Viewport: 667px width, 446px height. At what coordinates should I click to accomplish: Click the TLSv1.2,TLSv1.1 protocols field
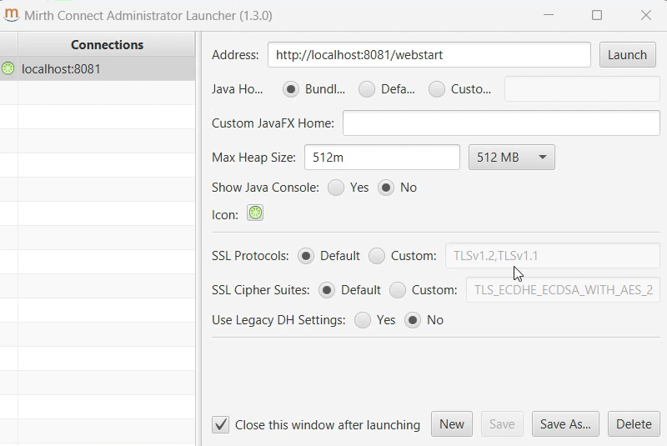coord(553,256)
